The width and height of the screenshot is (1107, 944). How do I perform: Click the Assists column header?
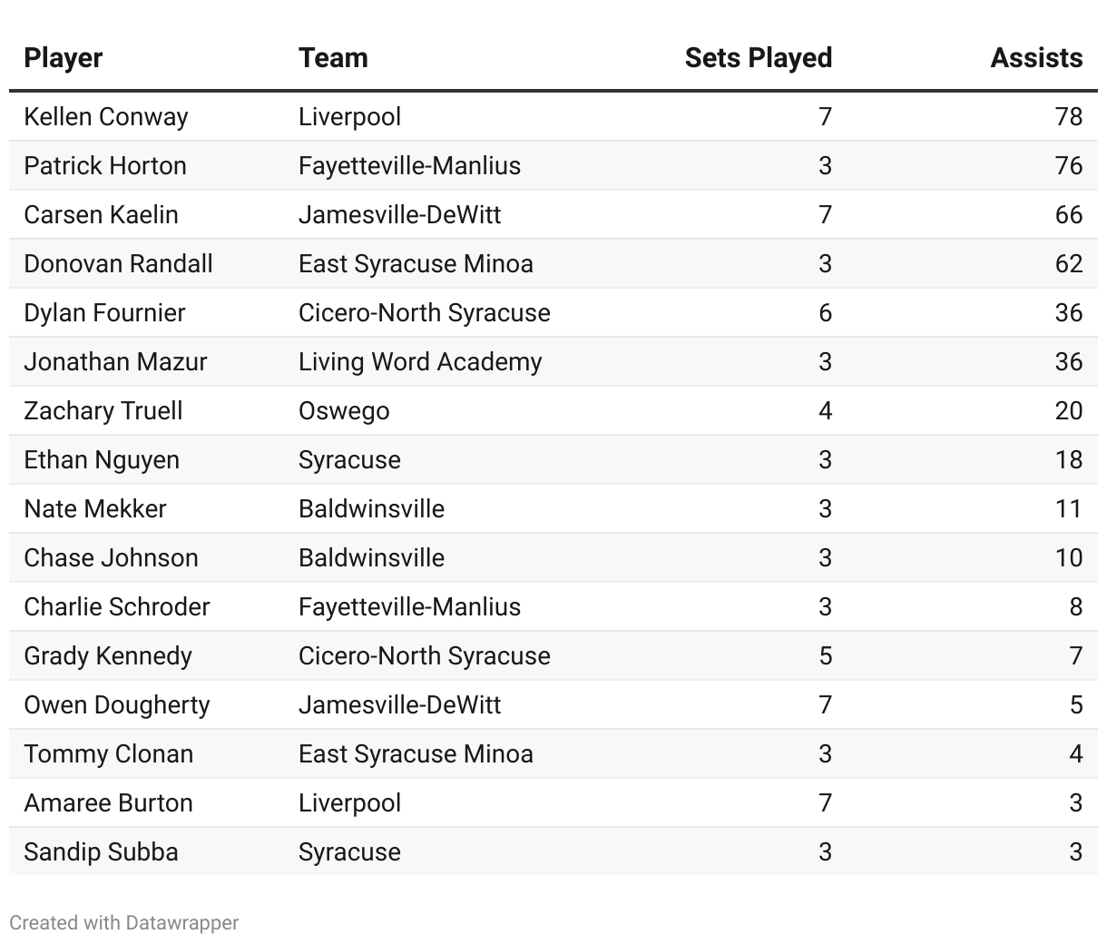pos(1036,58)
